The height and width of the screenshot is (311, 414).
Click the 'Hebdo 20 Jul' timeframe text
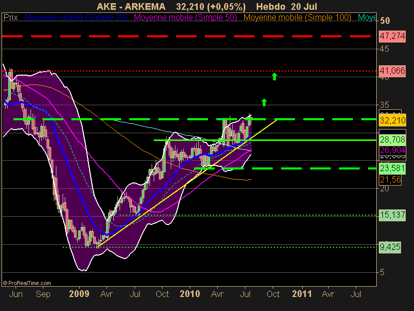coord(287,6)
